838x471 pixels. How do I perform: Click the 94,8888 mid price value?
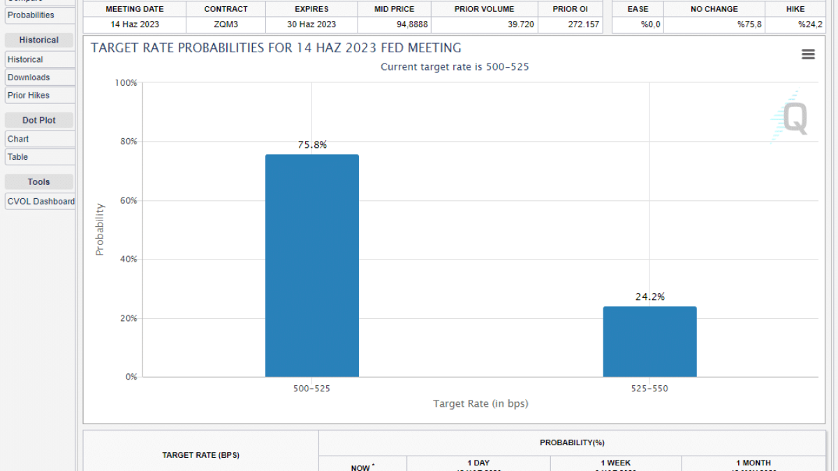(394, 24)
